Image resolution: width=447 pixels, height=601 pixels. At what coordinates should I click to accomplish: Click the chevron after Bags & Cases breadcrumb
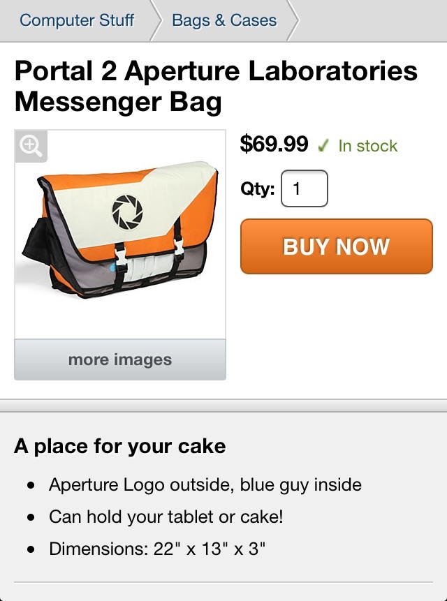[x=293, y=20]
